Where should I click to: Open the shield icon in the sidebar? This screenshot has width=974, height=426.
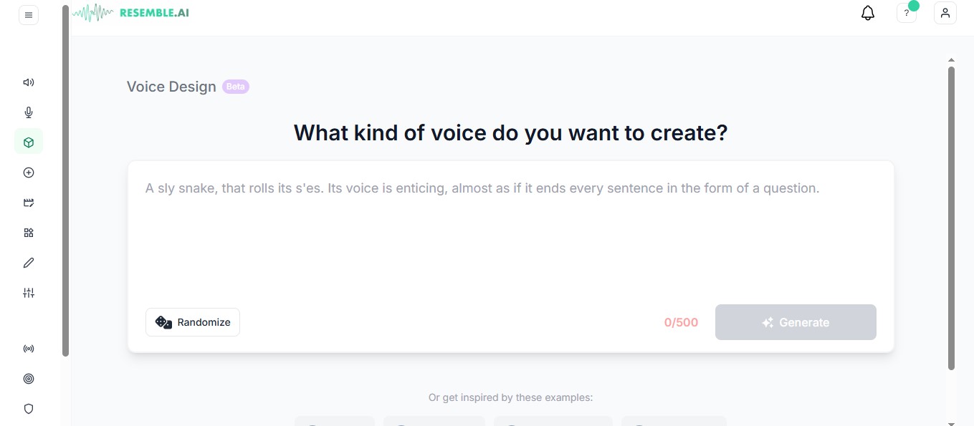pyautogui.click(x=29, y=409)
